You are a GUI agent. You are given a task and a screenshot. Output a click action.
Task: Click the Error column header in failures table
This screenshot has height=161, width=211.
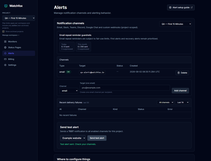(170, 109)
